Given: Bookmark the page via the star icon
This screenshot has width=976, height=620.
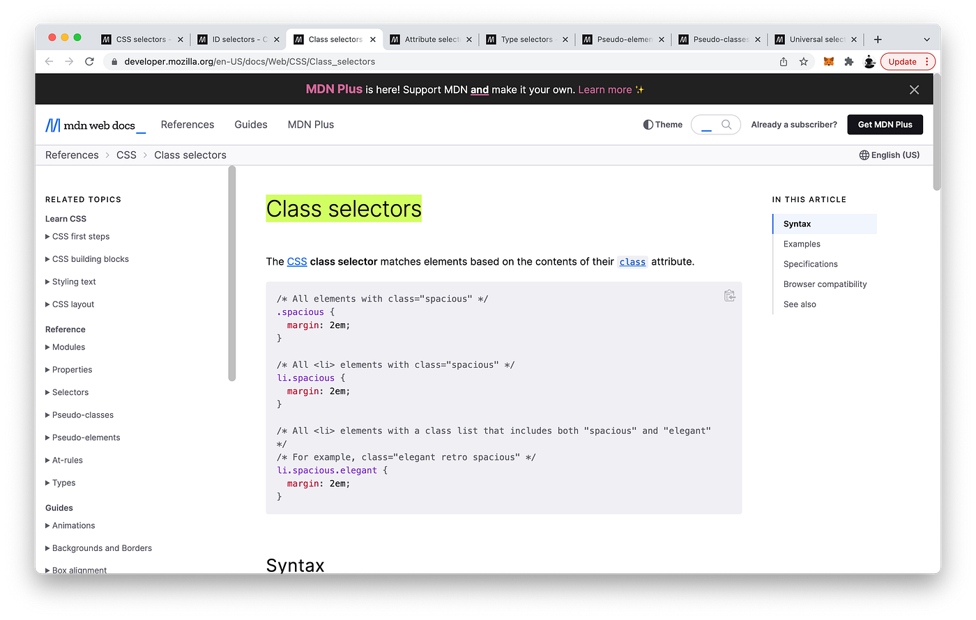Looking at the screenshot, I should pos(805,61).
